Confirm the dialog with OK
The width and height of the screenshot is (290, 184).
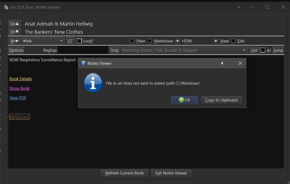[x=185, y=100]
